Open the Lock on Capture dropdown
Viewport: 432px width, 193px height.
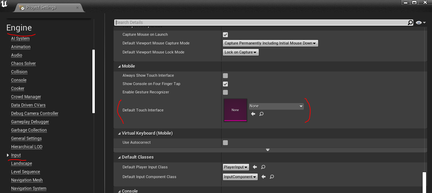click(x=241, y=52)
